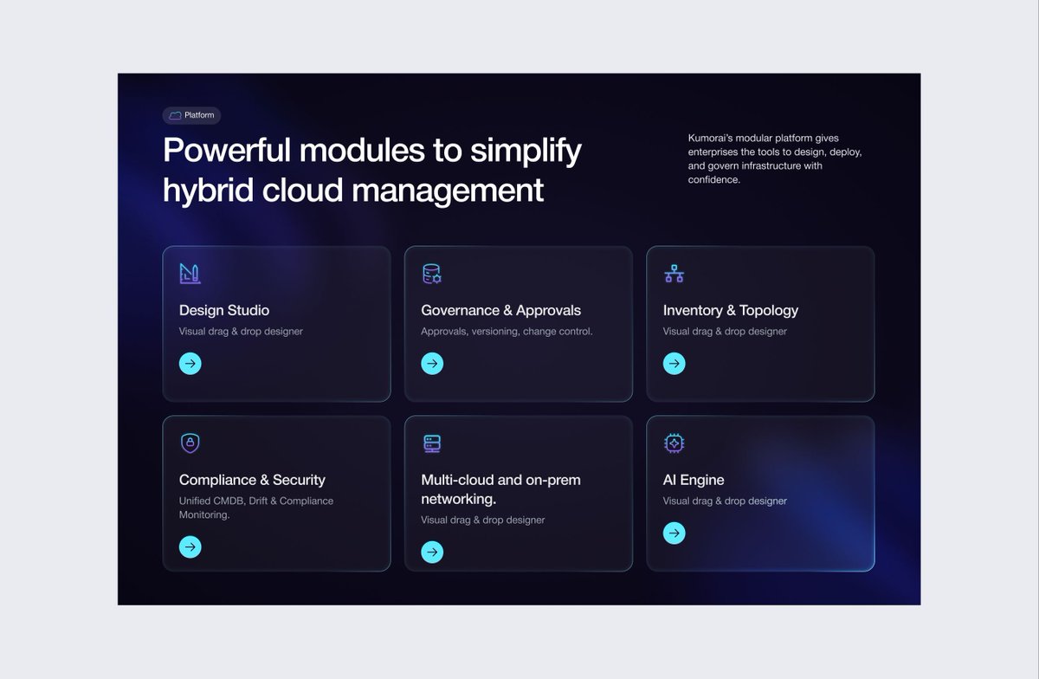The image size is (1039, 679).
Task: Click Design Studio's 'Visual drag & drop designer' subtitle
Action: (x=241, y=332)
